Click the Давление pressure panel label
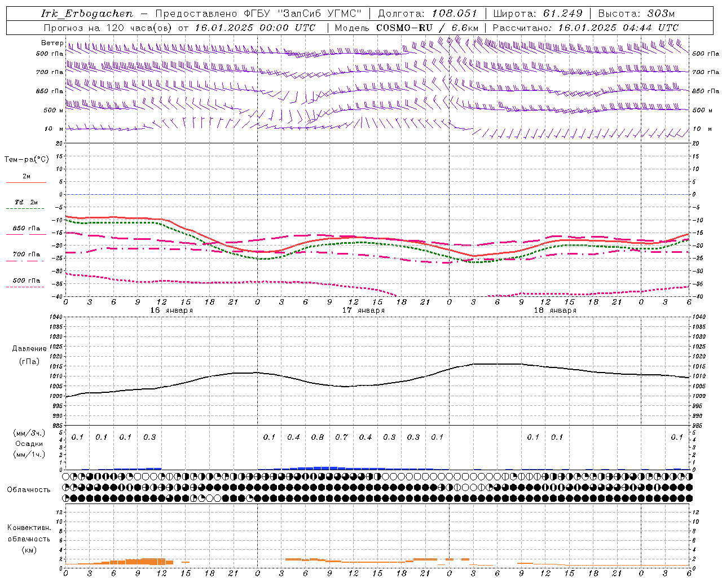Image resolution: width=722 pixels, height=578 pixels. (29, 349)
